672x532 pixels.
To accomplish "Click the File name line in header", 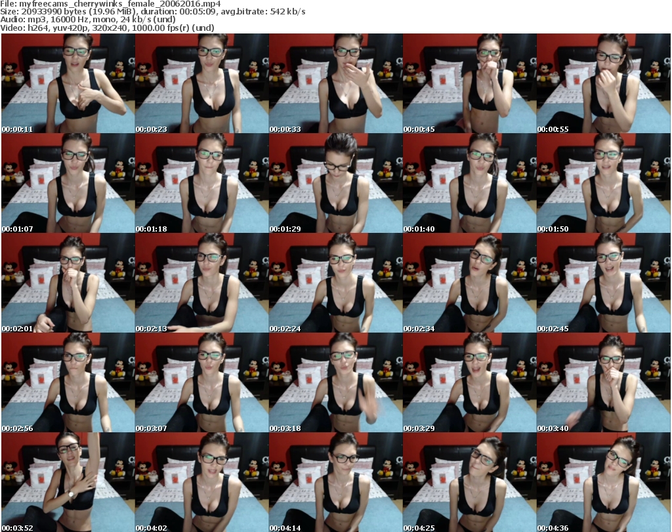I will [110, 3].
